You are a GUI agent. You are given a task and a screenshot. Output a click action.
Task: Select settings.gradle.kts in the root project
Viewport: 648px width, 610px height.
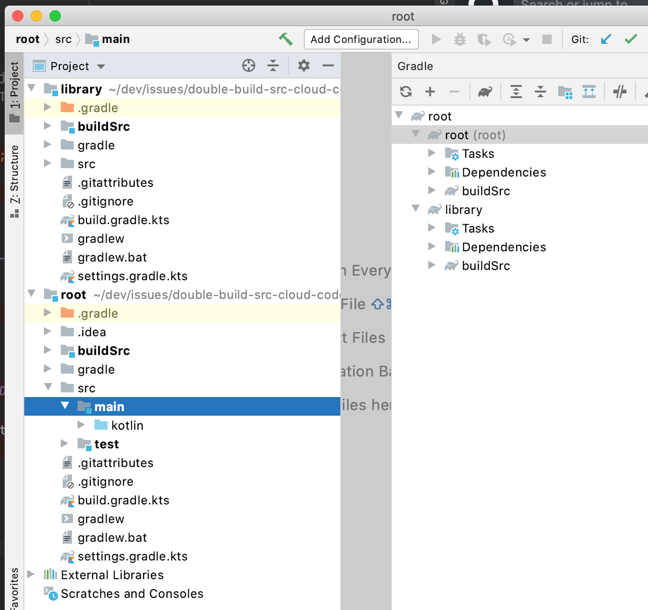133,556
